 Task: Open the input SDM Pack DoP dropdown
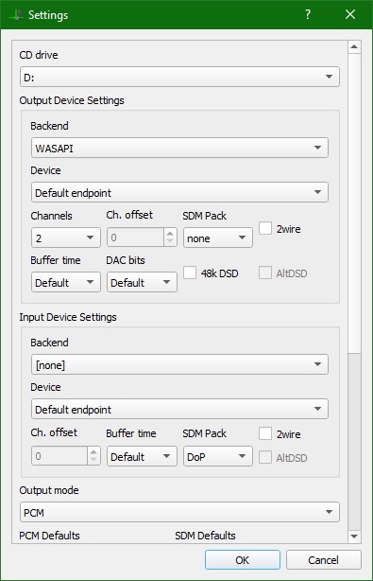(218, 456)
